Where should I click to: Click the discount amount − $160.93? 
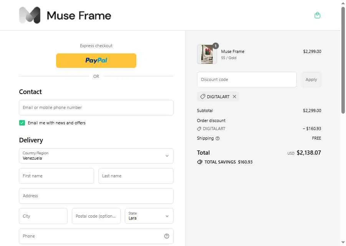click(312, 129)
